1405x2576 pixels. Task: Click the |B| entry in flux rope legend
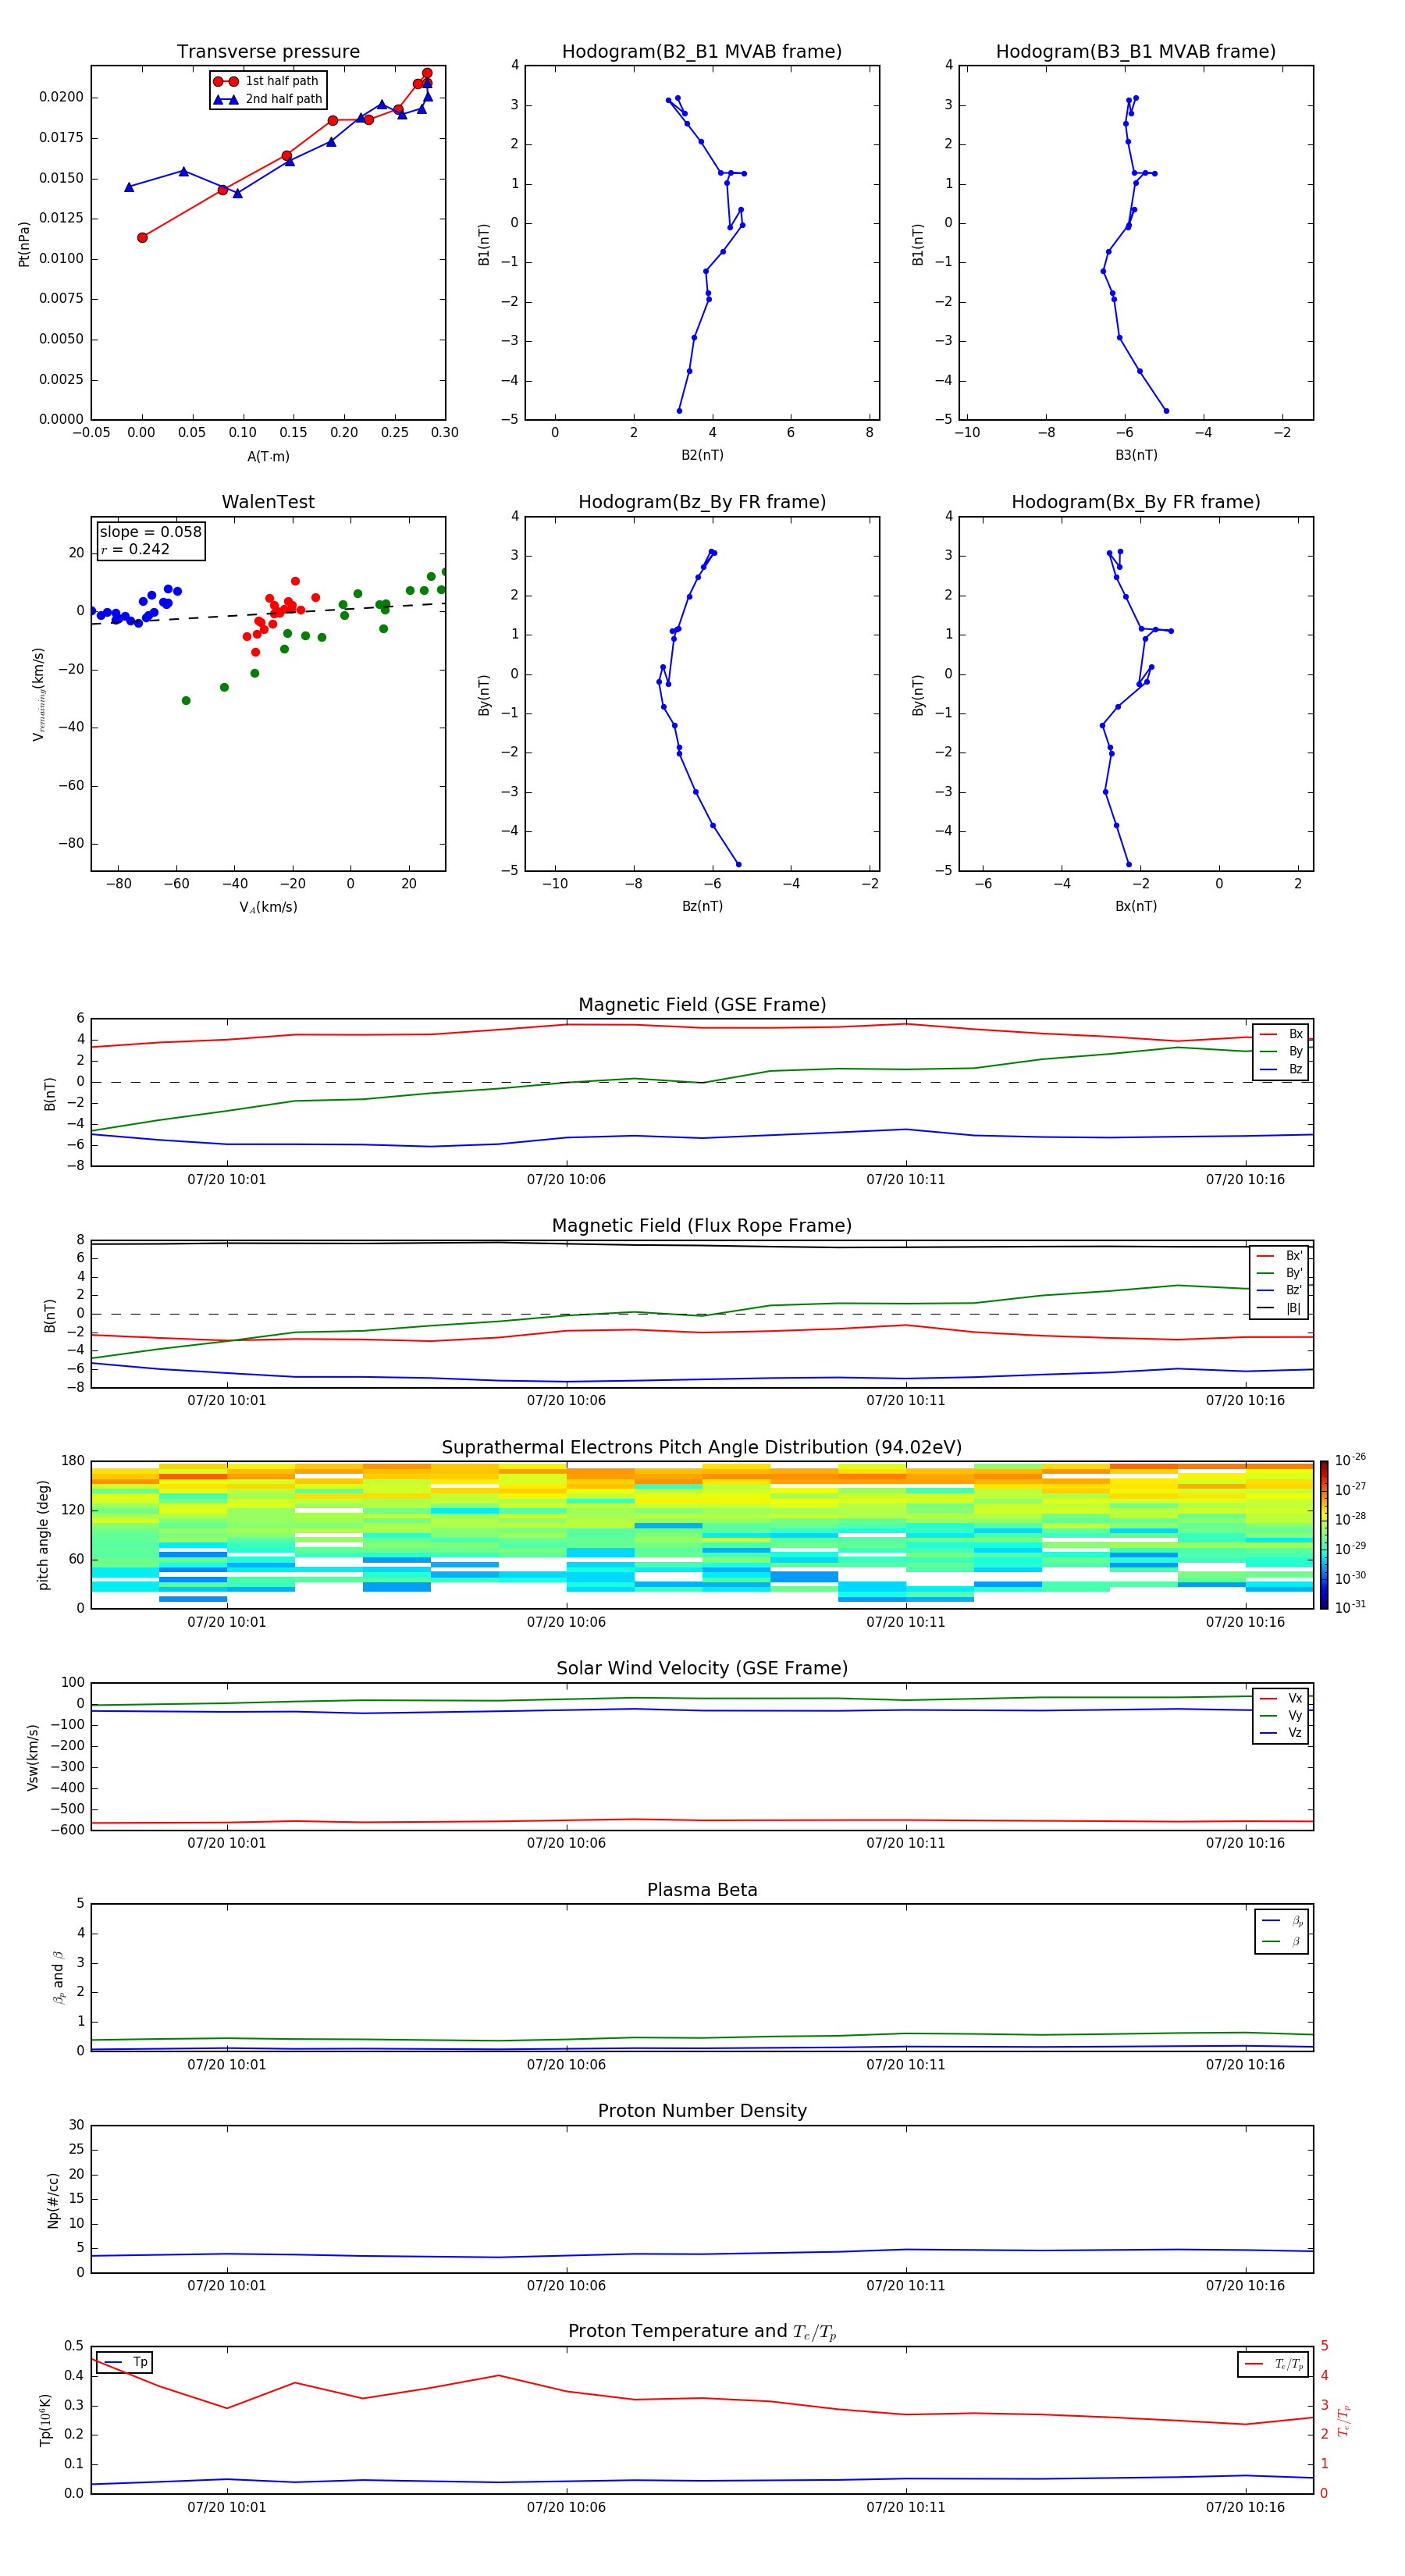[x=1279, y=1308]
